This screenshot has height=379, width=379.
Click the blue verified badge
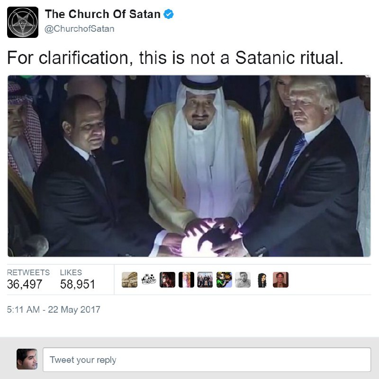pyautogui.click(x=169, y=14)
